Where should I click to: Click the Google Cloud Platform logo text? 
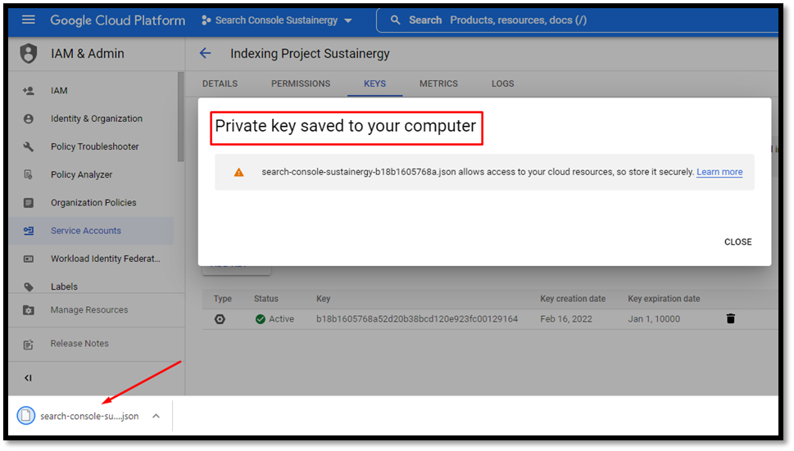(x=117, y=20)
